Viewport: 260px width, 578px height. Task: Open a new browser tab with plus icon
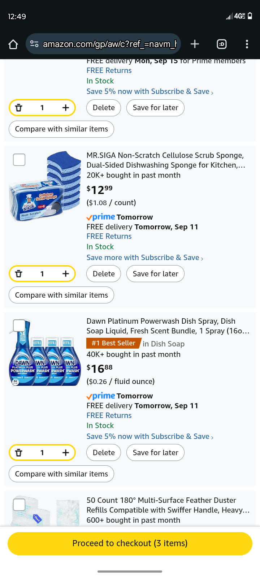click(x=195, y=44)
